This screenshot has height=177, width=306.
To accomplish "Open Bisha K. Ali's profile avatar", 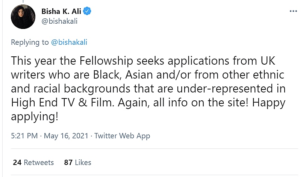I will click(23, 17).
